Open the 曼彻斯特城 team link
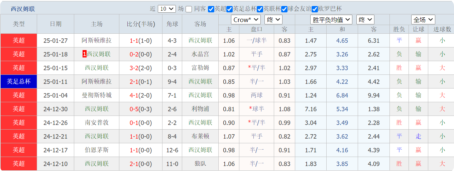 (x=97, y=95)
